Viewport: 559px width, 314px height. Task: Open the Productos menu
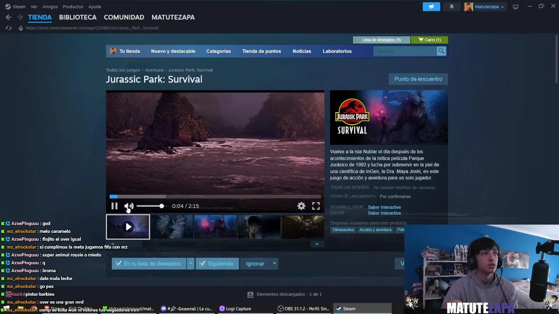coord(73,7)
